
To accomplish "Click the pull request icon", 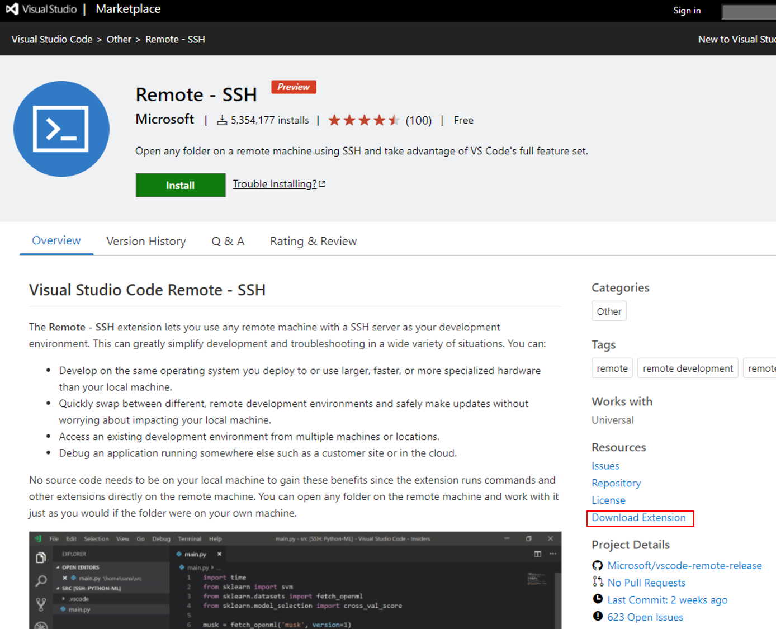I will pos(598,582).
